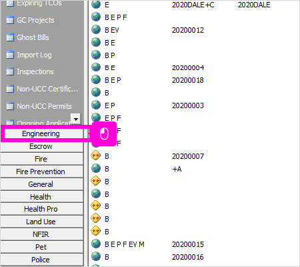Select the Inspections table icon

click(10, 71)
